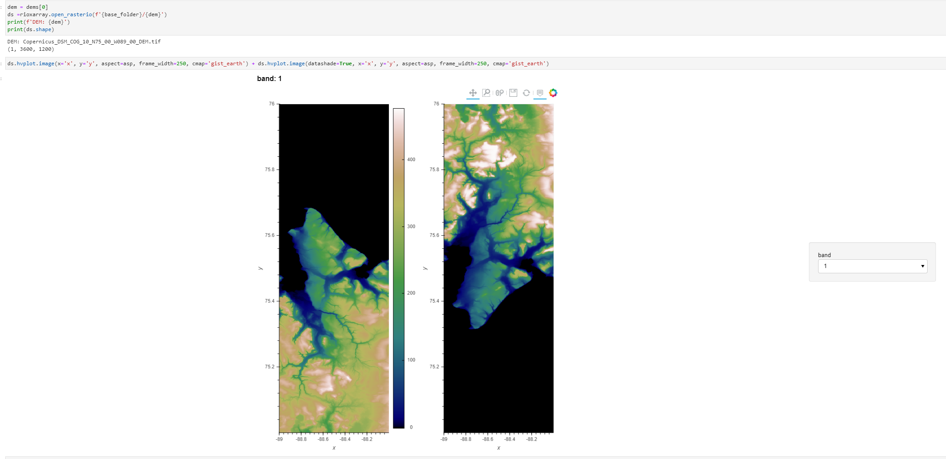Save the plot using the save icon
This screenshot has width=946, height=459.
pos(512,92)
